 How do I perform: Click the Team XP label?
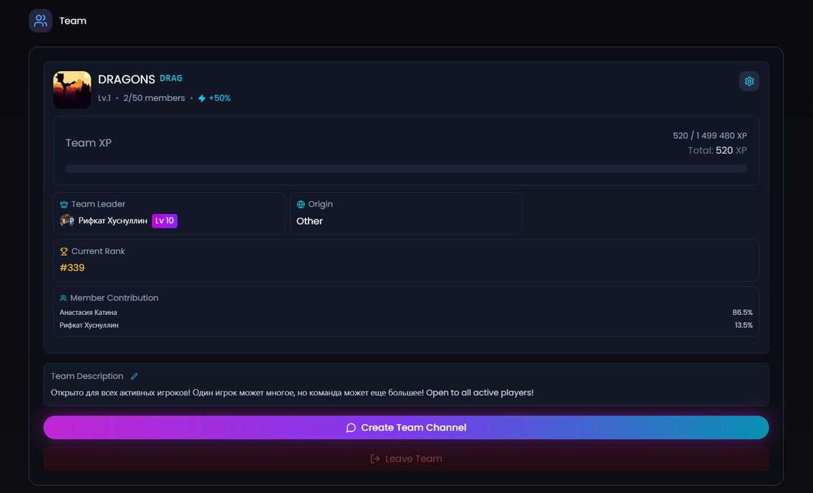[89, 144]
